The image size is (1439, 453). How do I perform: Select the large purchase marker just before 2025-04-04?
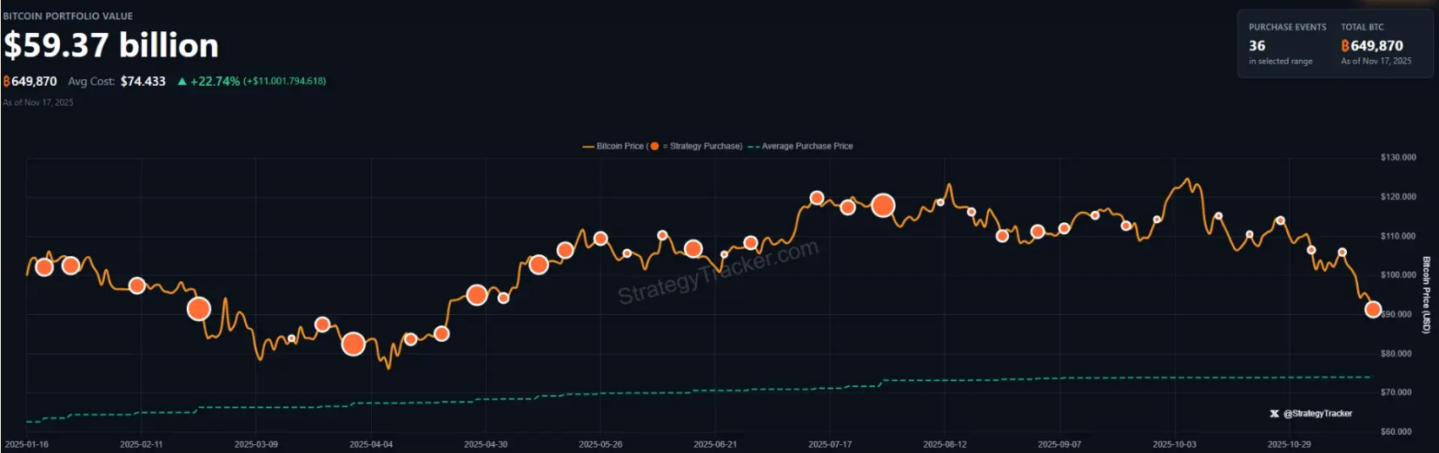point(353,345)
